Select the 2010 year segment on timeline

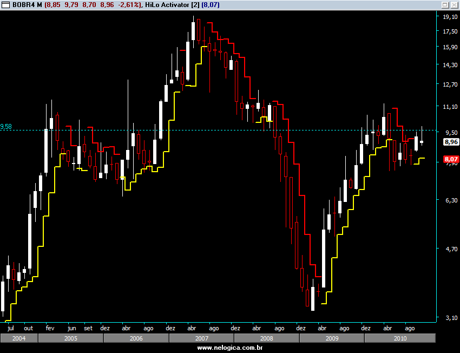click(x=400, y=338)
